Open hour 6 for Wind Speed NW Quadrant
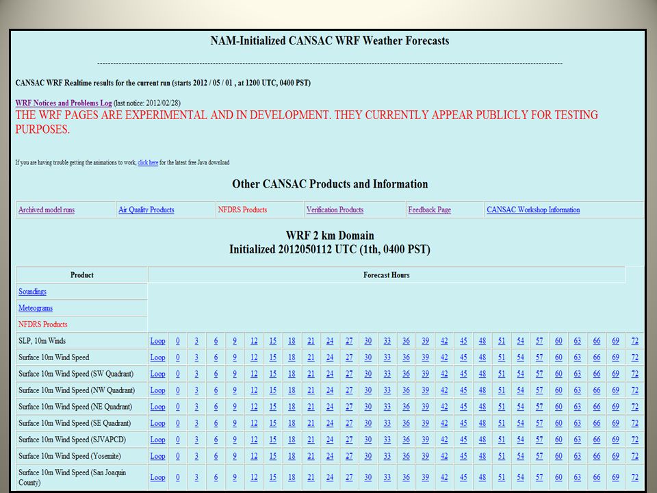The width and height of the screenshot is (657, 493). pyautogui.click(x=216, y=390)
